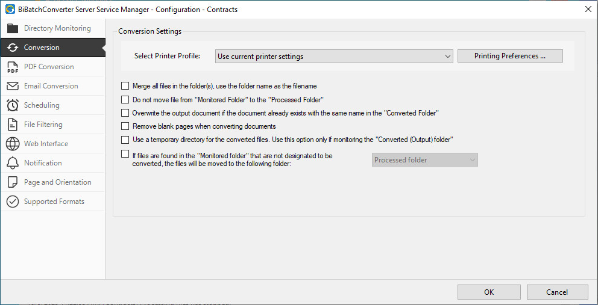Click the Page and Orientation page icon
Viewport: 598px width, 305px height.
point(13,182)
